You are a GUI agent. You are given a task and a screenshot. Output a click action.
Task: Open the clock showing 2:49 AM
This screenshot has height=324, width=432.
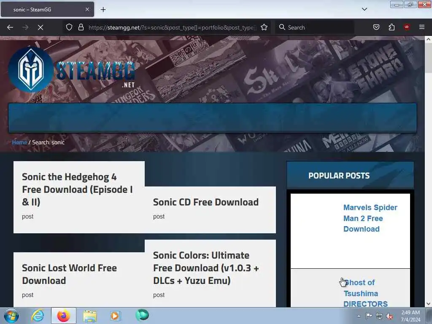(x=410, y=316)
